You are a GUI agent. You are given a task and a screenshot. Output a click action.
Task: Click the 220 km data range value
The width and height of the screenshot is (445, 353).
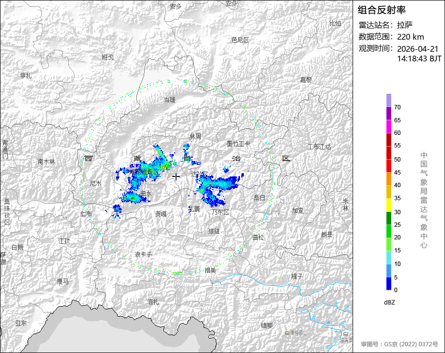[x=410, y=37]
